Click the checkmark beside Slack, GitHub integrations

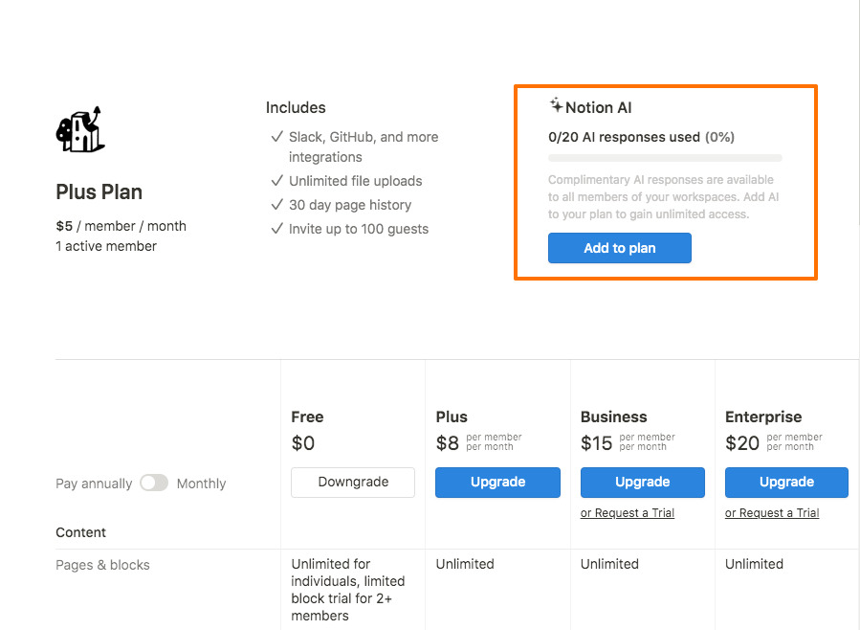pos(276,137)
